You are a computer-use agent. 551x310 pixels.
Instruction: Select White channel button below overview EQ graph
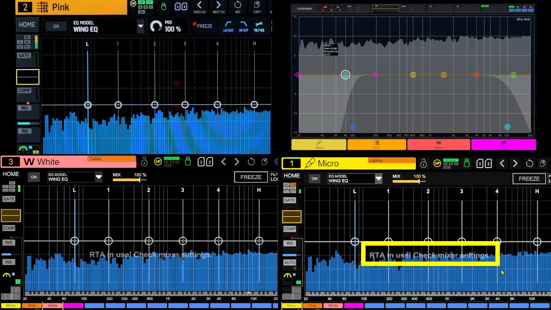(x=439, y=144)
